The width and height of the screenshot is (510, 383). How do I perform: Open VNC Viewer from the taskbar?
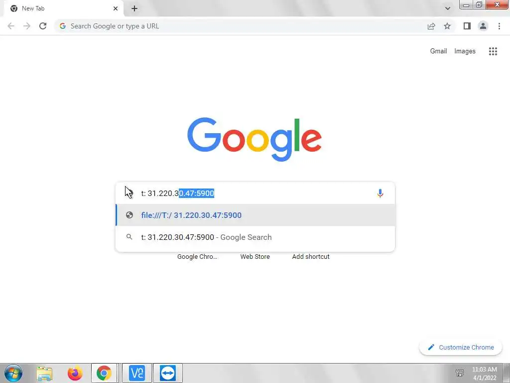click(137, 373)
